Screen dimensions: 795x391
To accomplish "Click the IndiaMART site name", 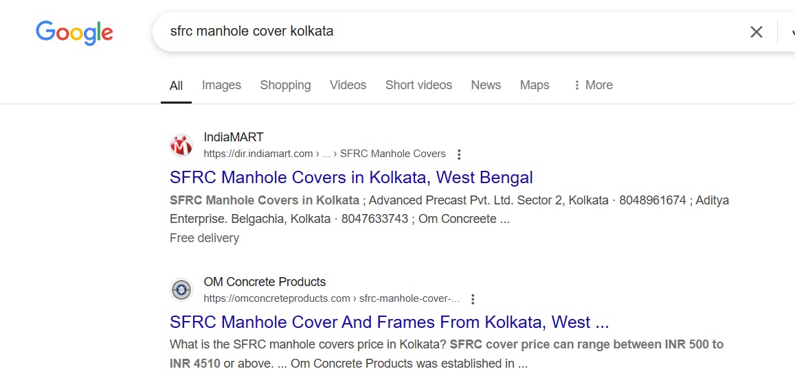I will point(234,137).
